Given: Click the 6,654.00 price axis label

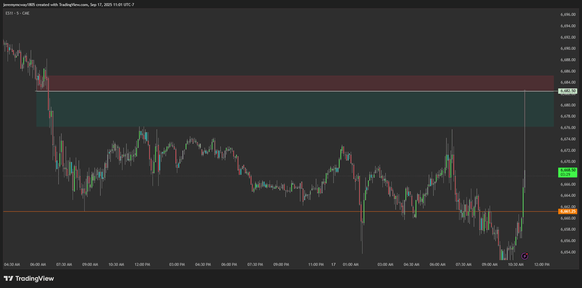Looking at the screenshot, I should point(567,252).
